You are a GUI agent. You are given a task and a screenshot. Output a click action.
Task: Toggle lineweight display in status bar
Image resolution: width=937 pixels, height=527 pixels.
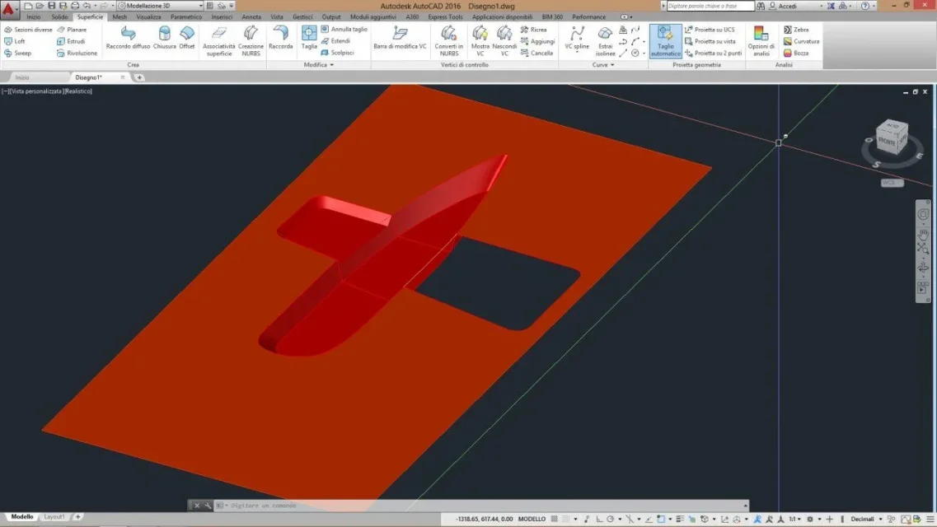(x=680, y=519)
